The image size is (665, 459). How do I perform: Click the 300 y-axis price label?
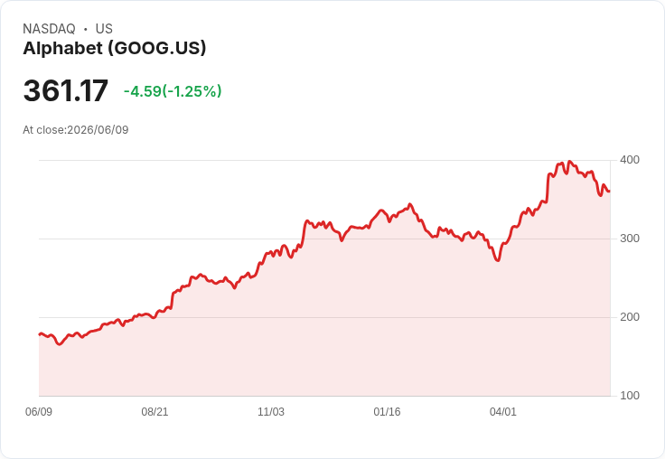click(x=630, y=239)
